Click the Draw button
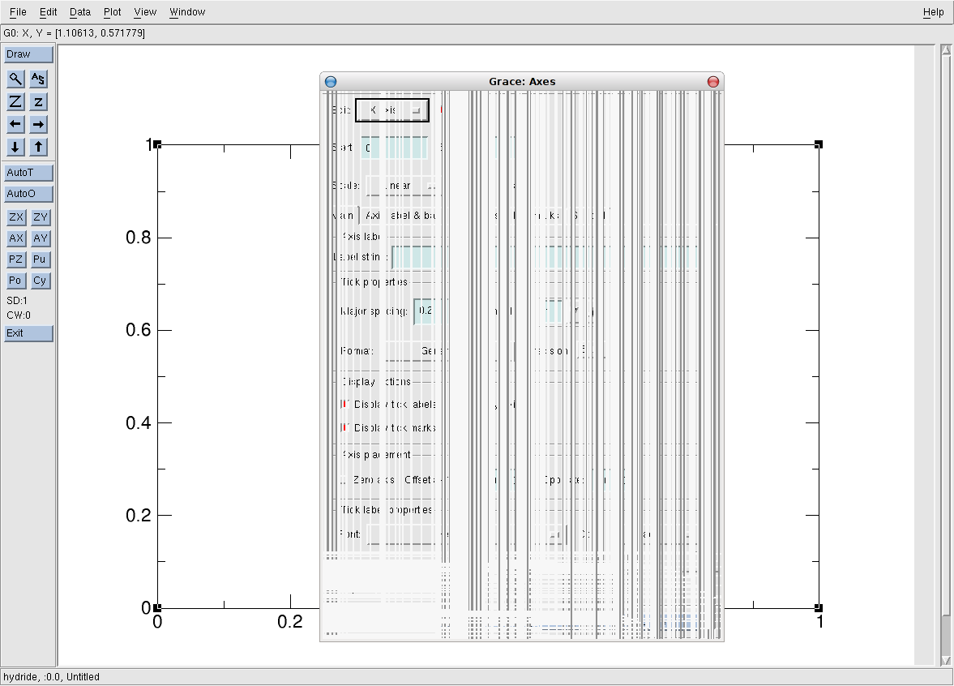 pos(28,54)
